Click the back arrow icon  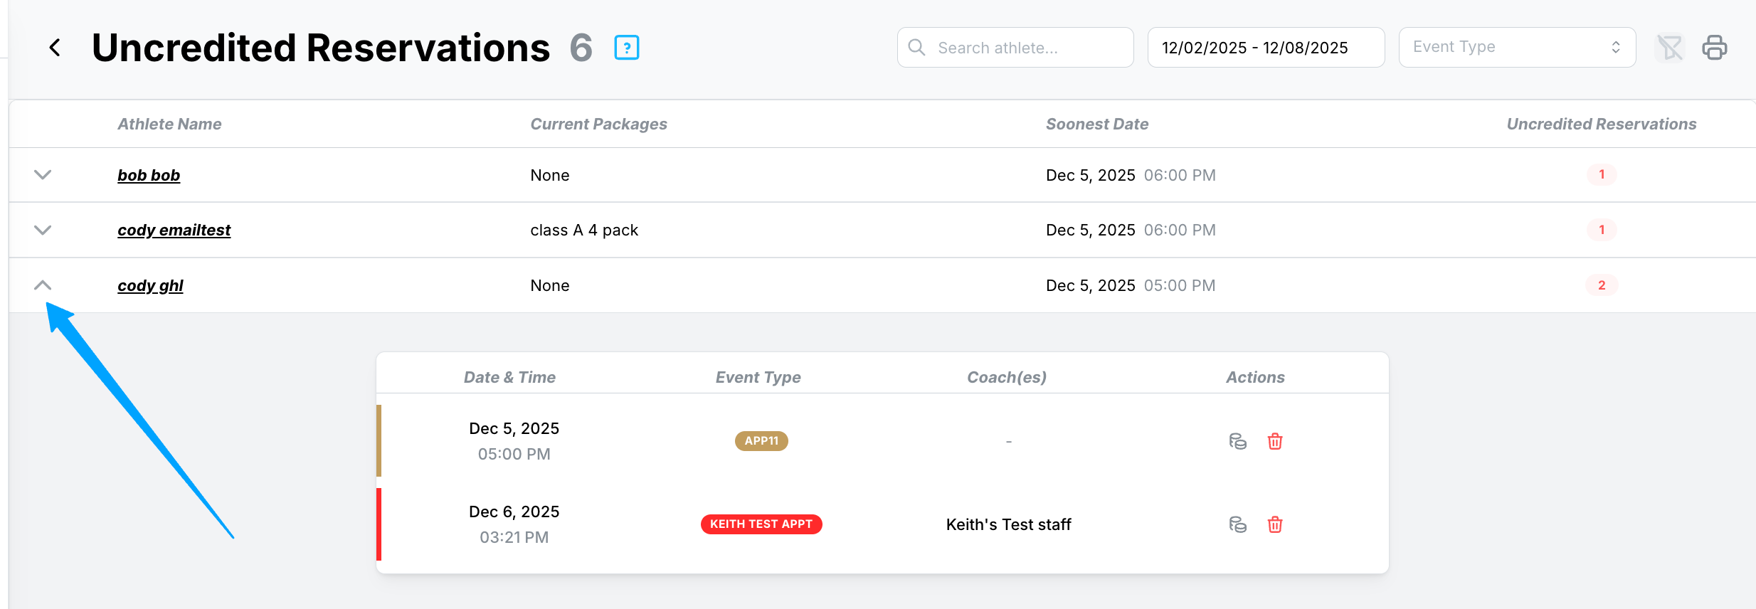click(x=55, y=48)
